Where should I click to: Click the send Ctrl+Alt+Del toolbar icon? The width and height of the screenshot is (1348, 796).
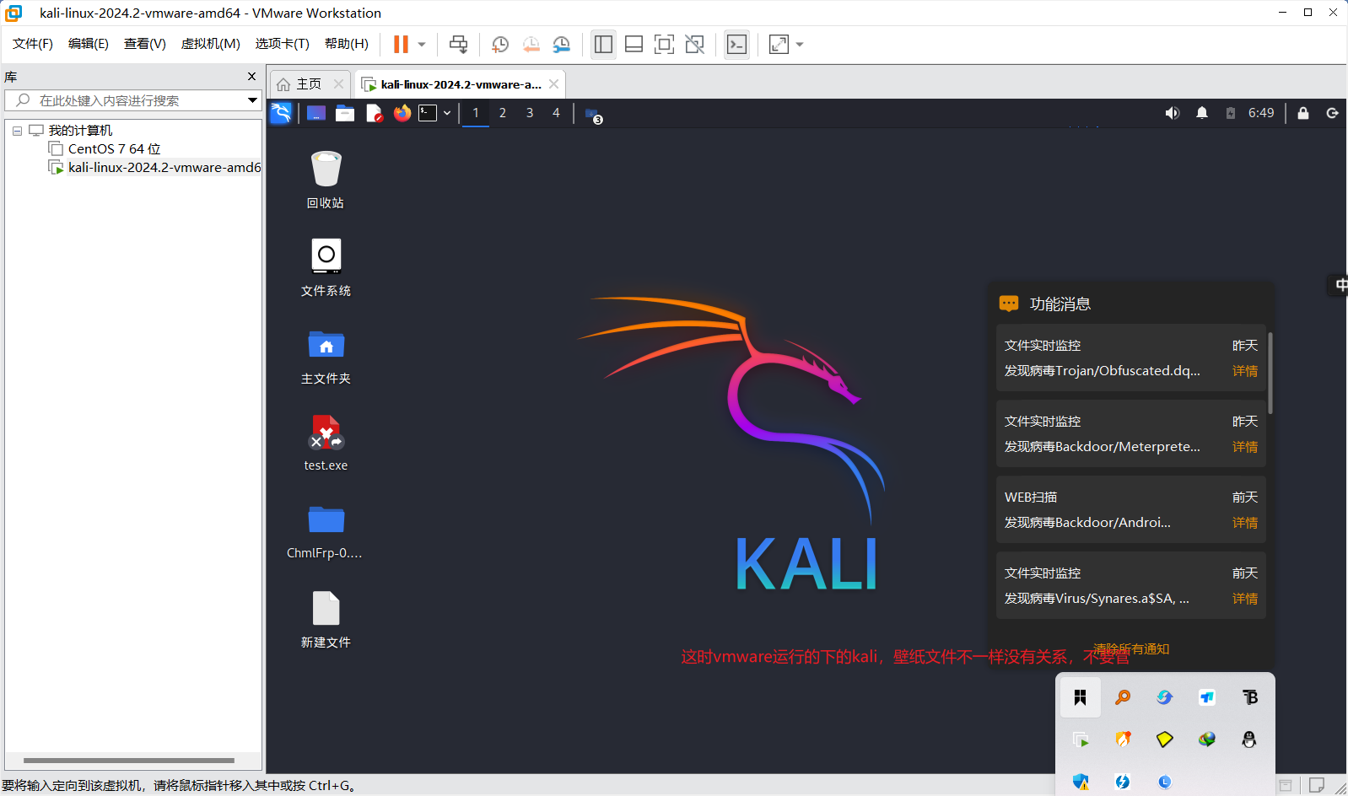click(458, 44)
